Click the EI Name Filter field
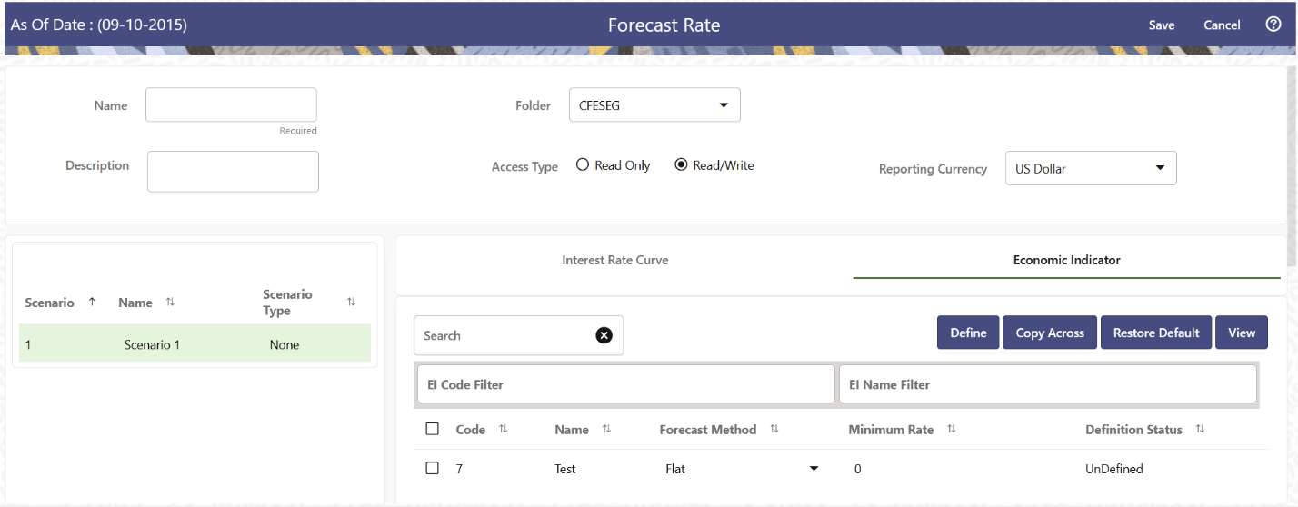The image size is (1298, 507). [1047, 384]
